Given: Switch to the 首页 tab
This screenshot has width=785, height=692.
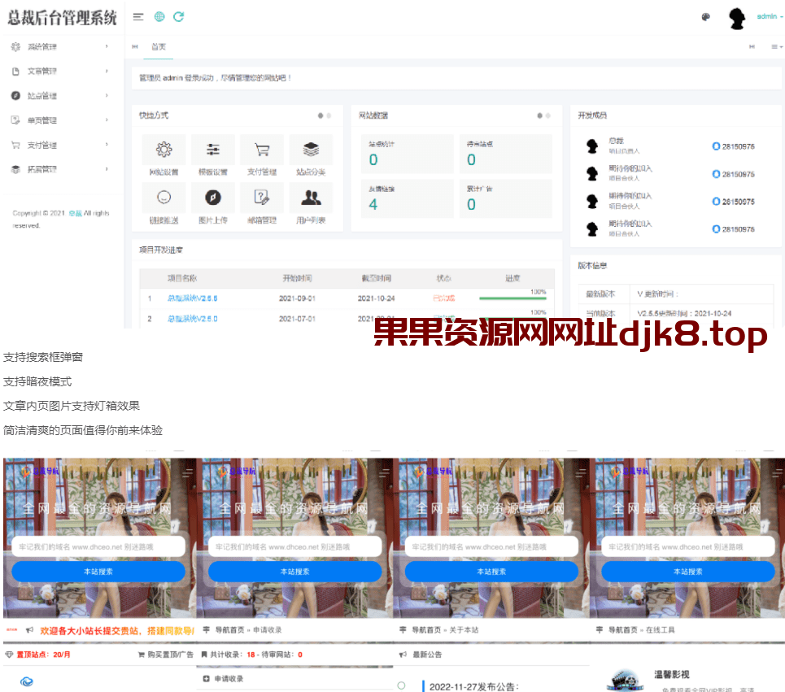Looking at the screenshot, I should [x=159, y=47].
